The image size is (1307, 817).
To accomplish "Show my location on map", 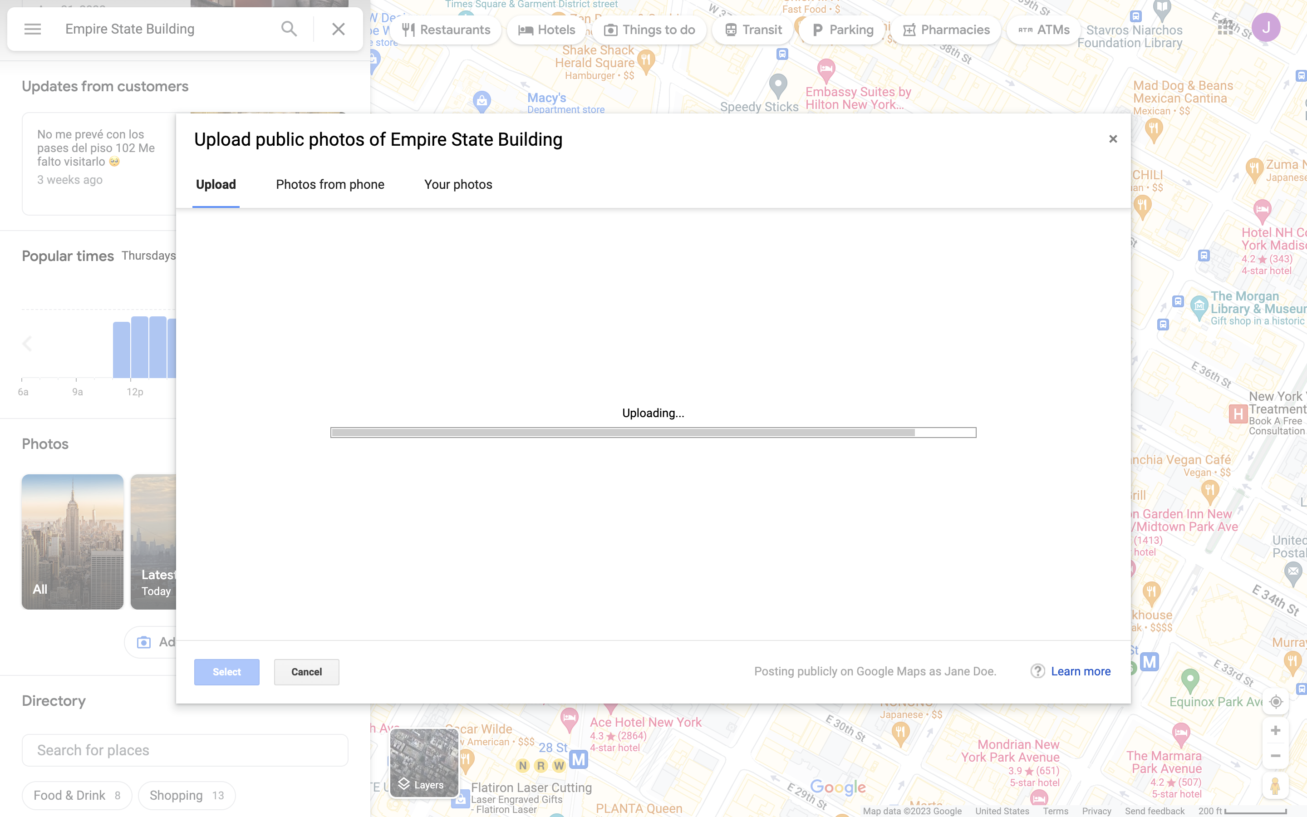I will [1276, 701].
